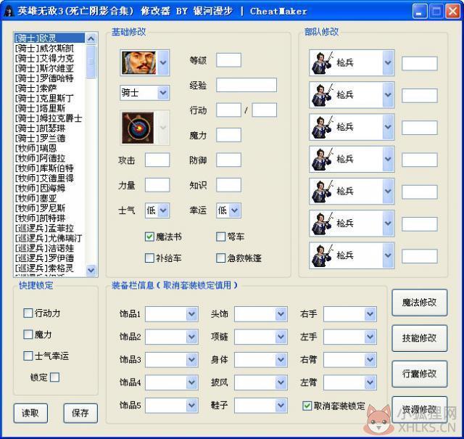Select hero [骑士]威尔斯凯 in list

pyautogui.click(x=49, y=49)
